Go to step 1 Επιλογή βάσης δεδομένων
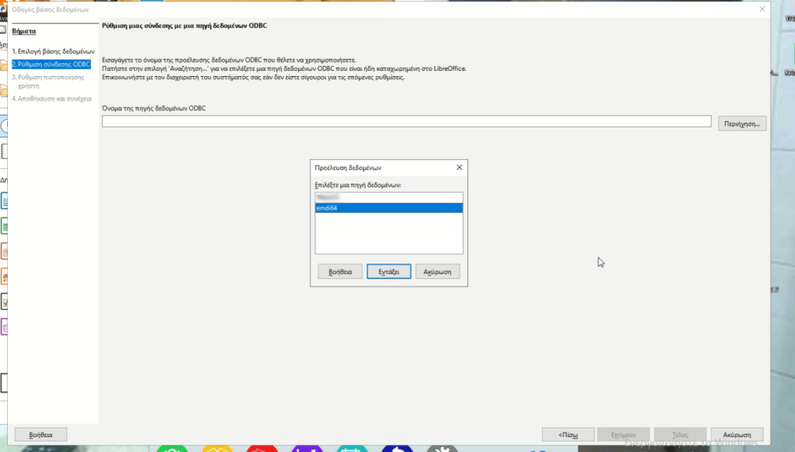This screenshot has height=452, width=795. click(53, 51)
